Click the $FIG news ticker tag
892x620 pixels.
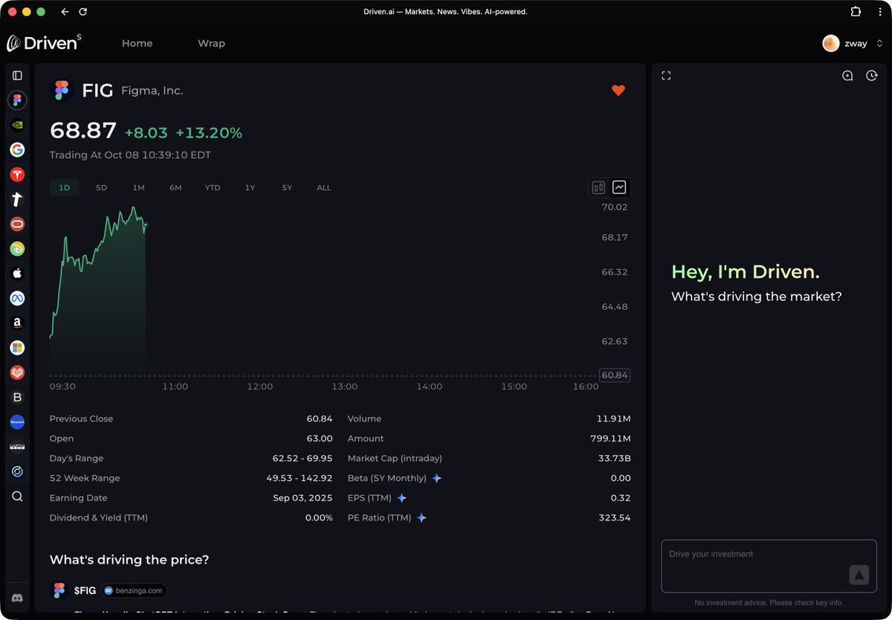click(x=85, y=590)
